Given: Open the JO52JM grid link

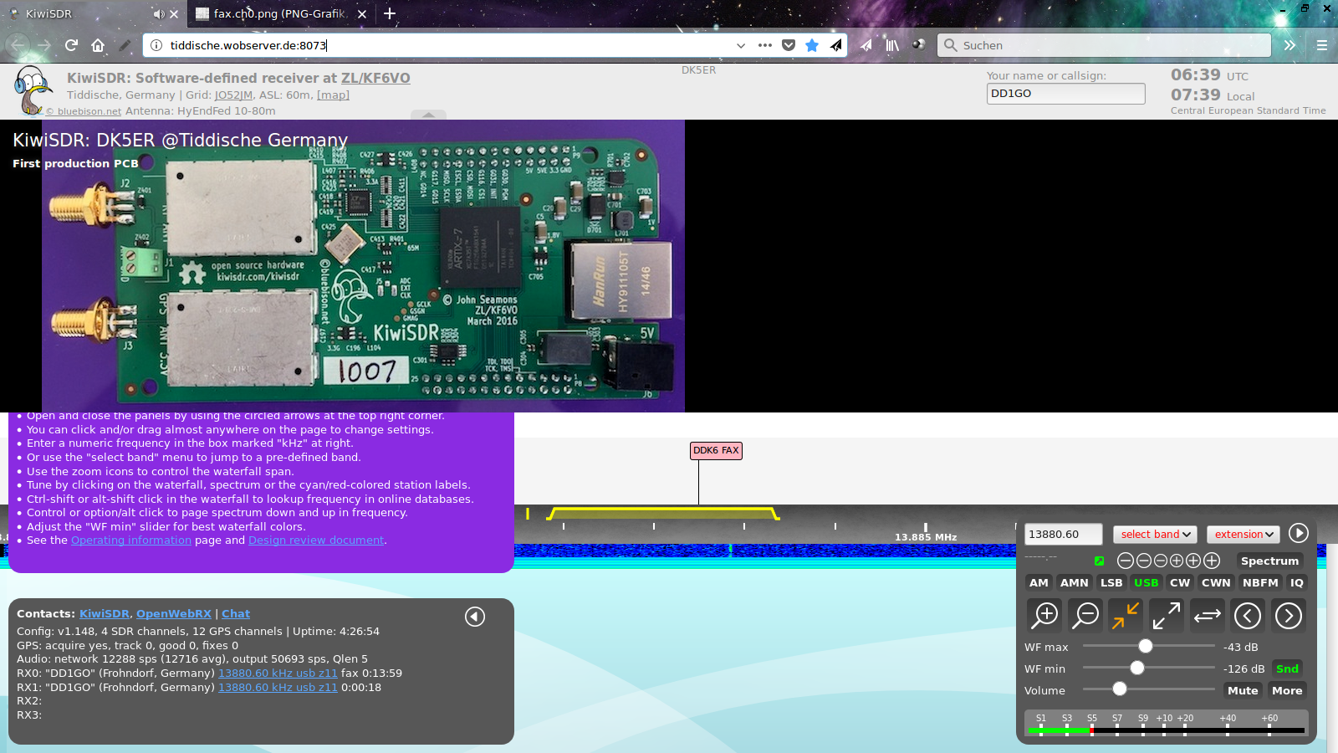Looking at the screenshot, I should (233, 95).
